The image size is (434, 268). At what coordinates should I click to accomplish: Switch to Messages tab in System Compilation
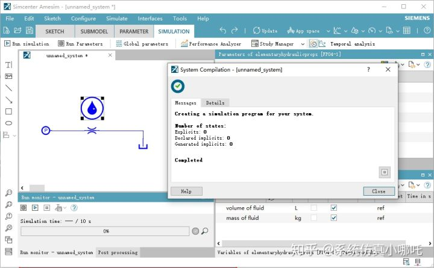[x=186, y=103]
